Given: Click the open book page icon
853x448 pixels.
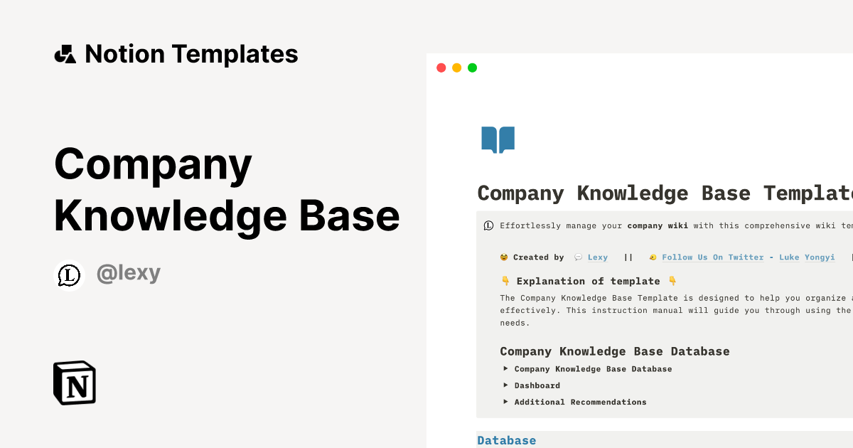Looking at the screenshot, I should [x=498, y=139].
